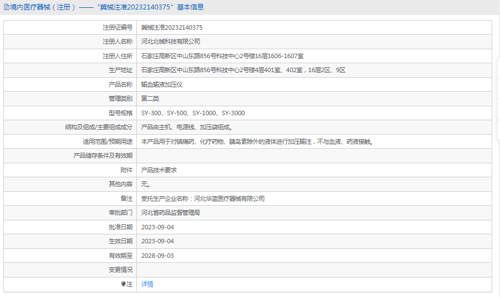Click 生效日期 value 2023-09-04
This screenshot has width=500, height=297.
(158, 241)
